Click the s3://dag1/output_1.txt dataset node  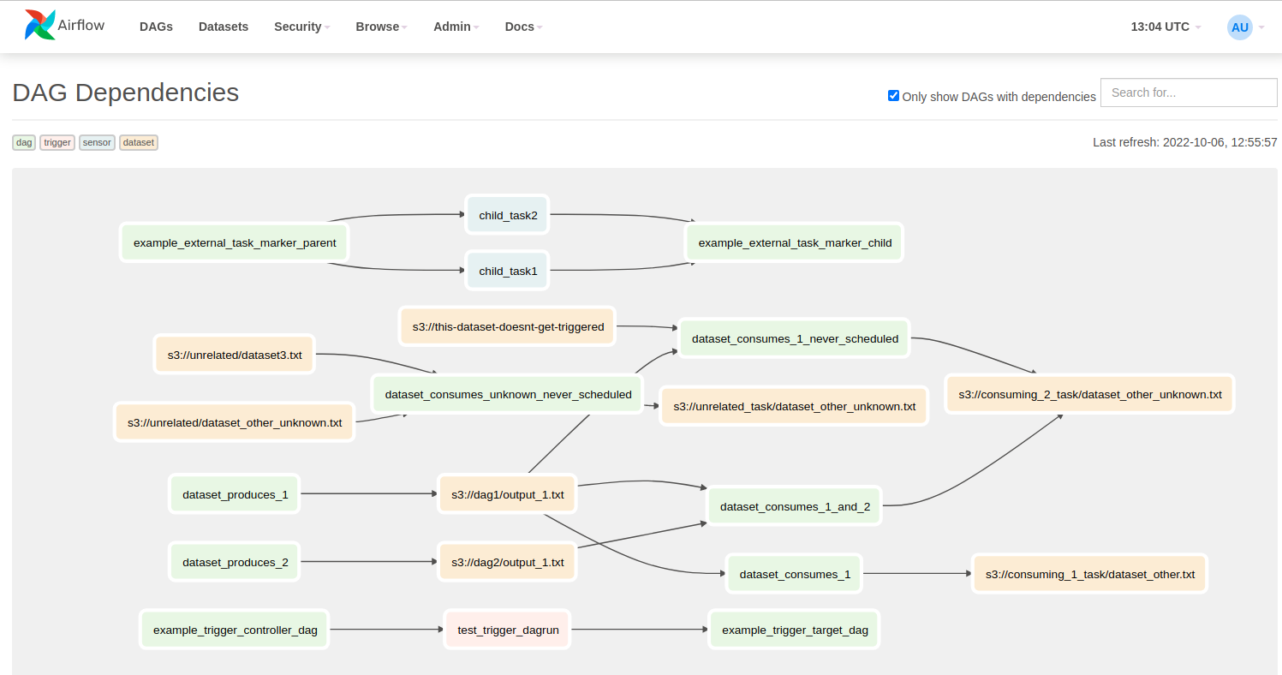coord(507,494)
